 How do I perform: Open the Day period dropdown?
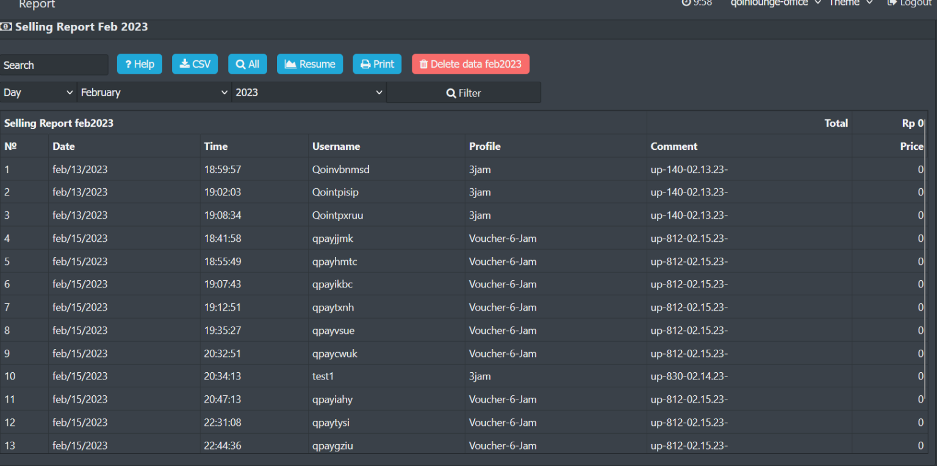tap(38, 92)
